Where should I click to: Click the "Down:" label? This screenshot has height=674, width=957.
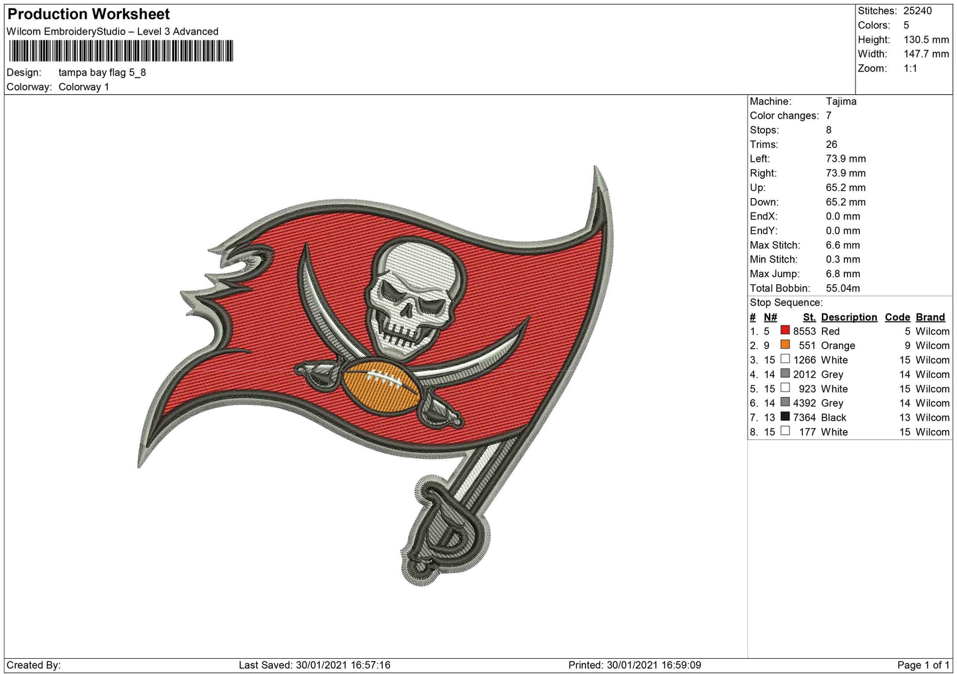[x=764, y=202]
